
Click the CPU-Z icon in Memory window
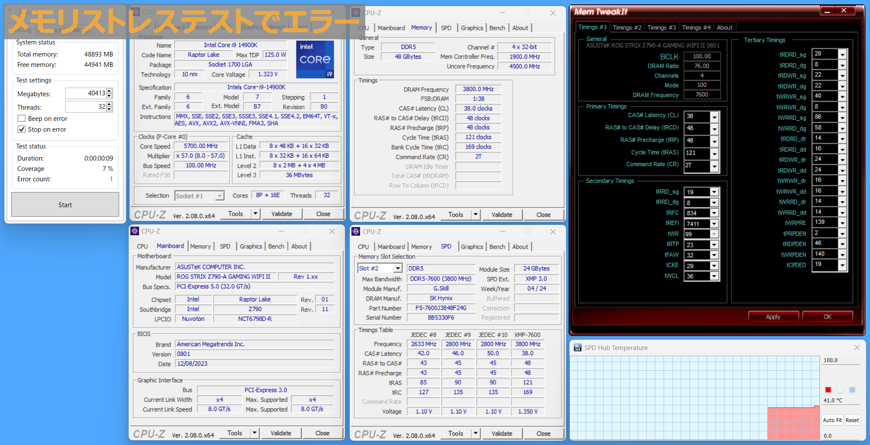356,13
